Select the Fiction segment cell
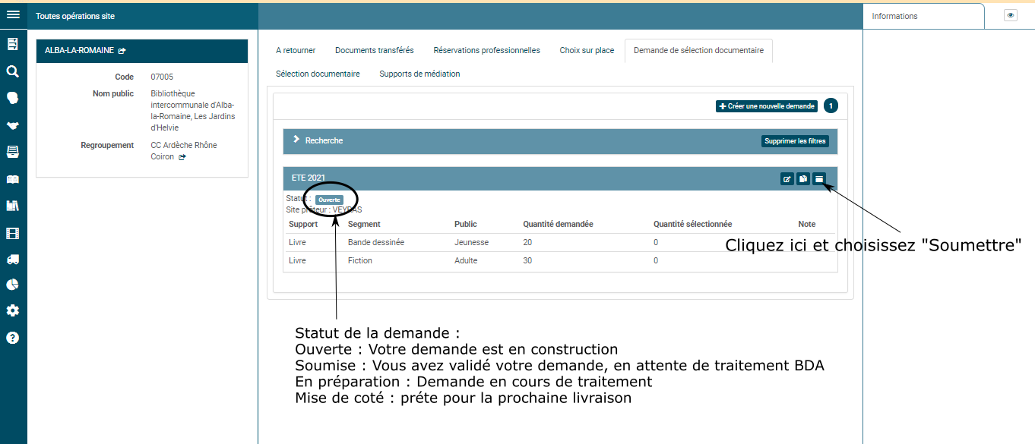The width and height of the screenshot is (1035, 444). pos(360,260)
